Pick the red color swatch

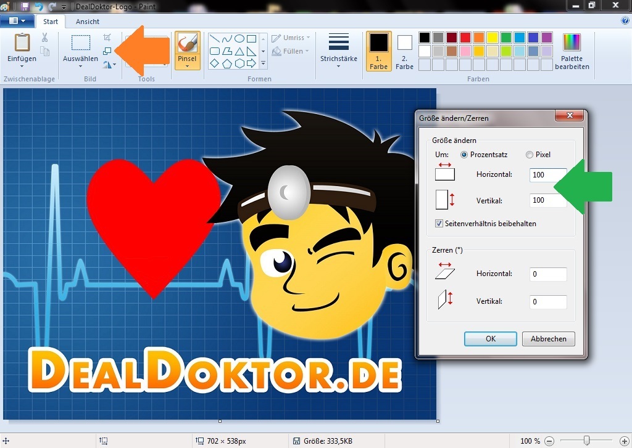point(465,38)
